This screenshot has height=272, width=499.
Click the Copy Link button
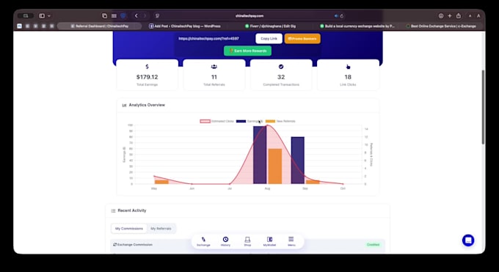point(269,39)
